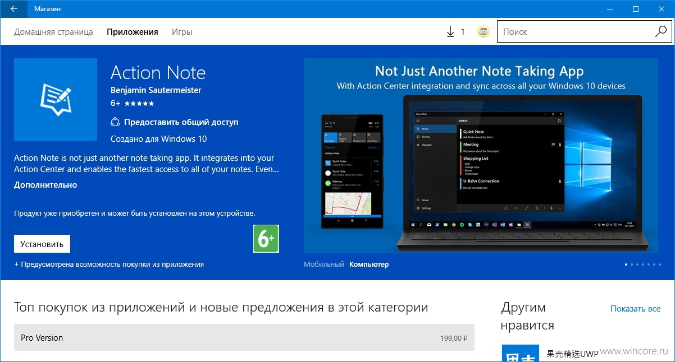This screenshot has width=675, height=362.
Task: Switch to the Игры tab
Action: point(182,32)
